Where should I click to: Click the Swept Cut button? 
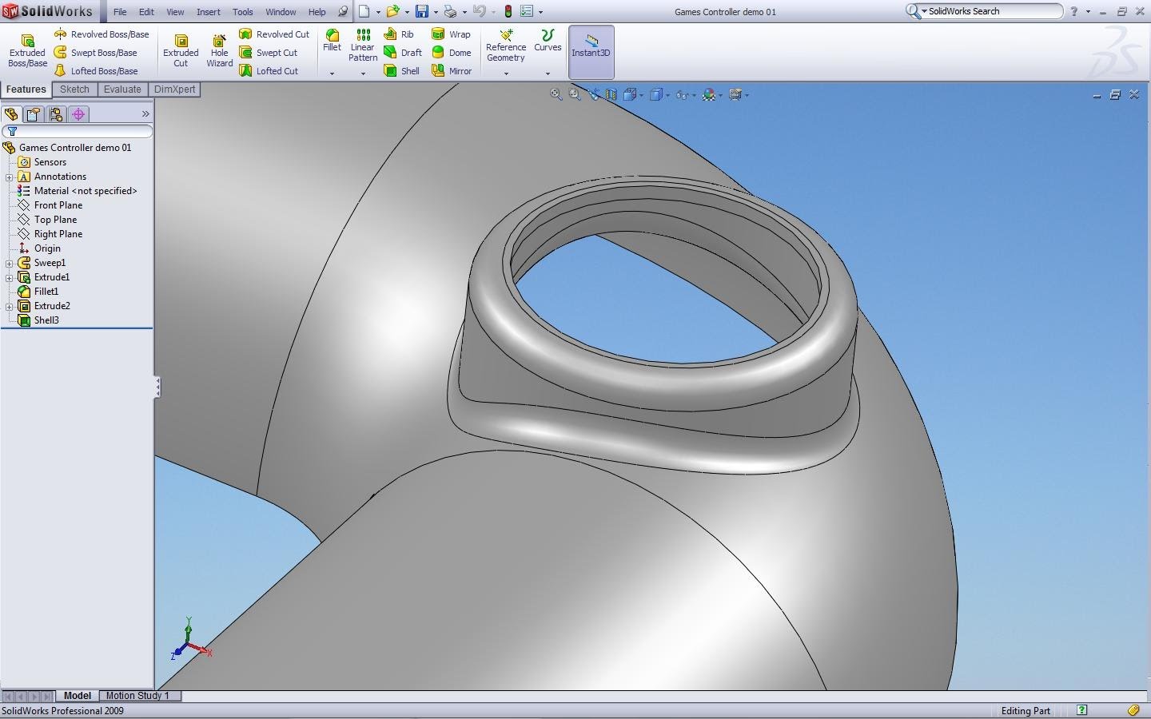coord(269,53)
